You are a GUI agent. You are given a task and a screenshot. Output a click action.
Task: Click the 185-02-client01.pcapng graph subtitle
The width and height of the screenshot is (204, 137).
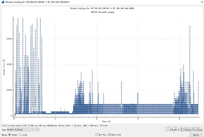tap(102, 12)
